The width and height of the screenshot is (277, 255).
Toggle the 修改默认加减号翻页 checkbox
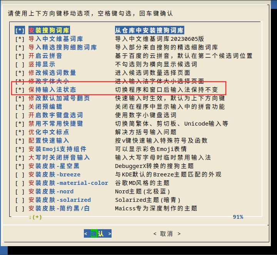pos(20,98)
